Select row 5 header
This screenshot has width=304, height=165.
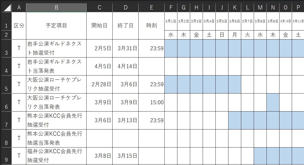pyautogui.click(x=6, y=84)
